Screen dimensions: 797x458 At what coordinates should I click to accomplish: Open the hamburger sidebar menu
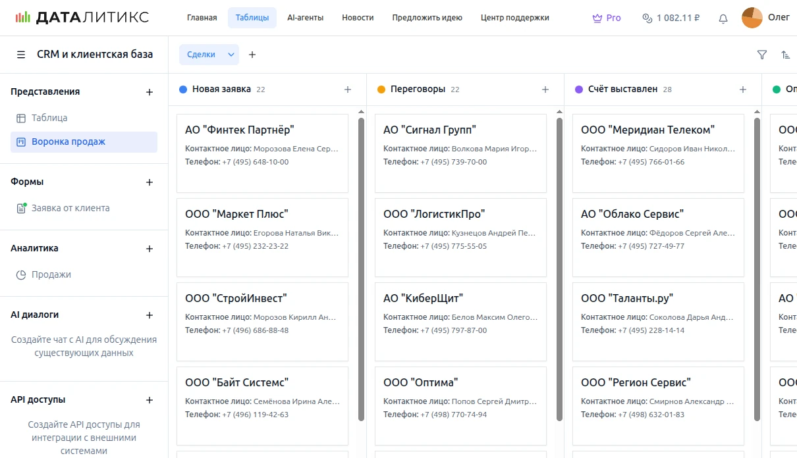point(21,55)
